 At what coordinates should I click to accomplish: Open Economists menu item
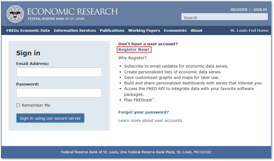(175, 31)
